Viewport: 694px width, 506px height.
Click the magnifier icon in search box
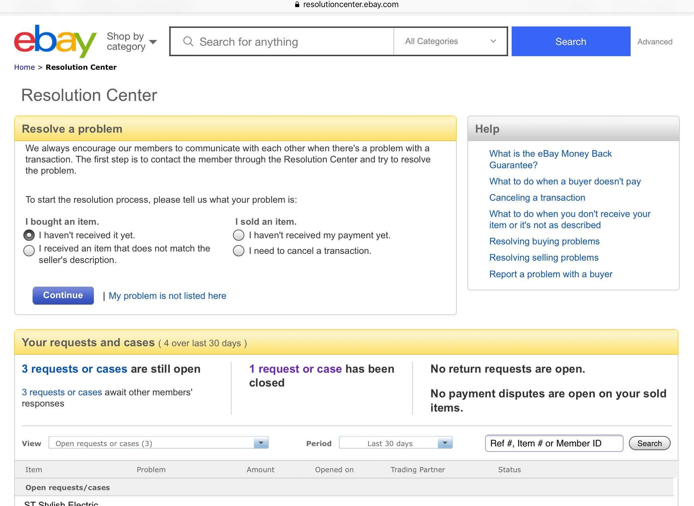click(188, 42)
